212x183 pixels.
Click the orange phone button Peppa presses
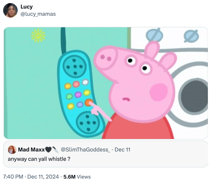click(88, 103)
